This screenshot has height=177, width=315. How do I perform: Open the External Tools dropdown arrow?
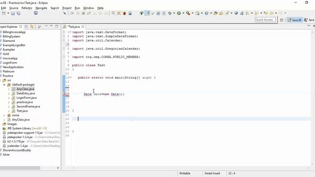point(192,13)
